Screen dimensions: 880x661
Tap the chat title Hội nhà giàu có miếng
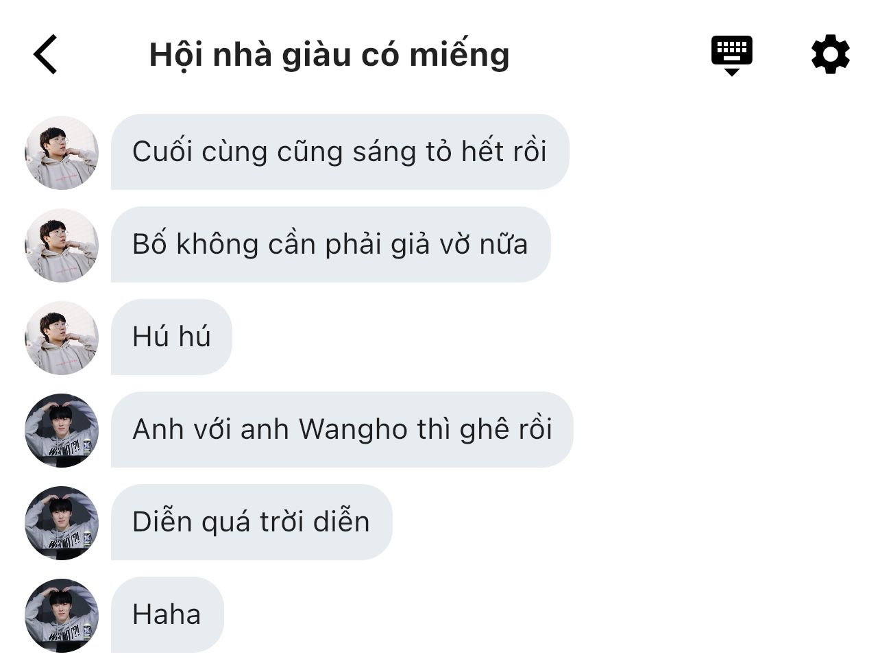coord(330,54)
